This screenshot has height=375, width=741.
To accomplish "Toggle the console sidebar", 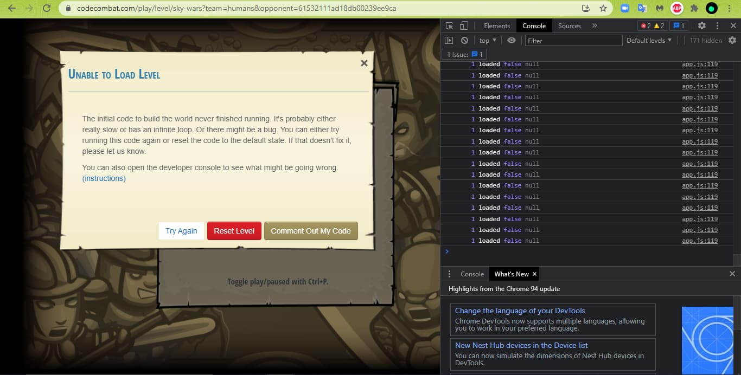I will coord(449,40).
